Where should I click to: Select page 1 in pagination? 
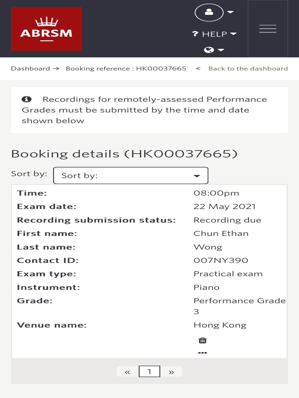coord(149,372)
